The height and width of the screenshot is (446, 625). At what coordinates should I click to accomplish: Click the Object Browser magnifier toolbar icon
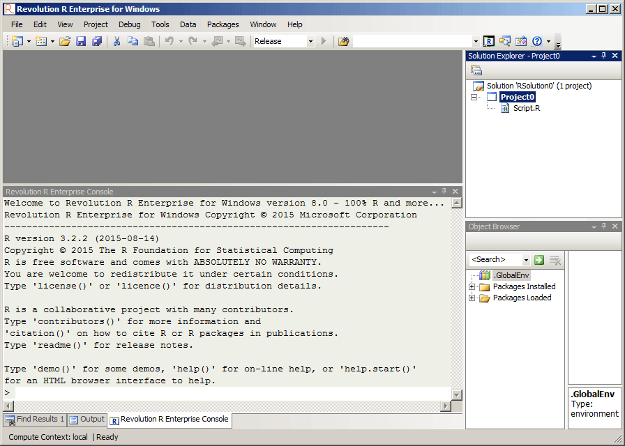pos(505,41)
